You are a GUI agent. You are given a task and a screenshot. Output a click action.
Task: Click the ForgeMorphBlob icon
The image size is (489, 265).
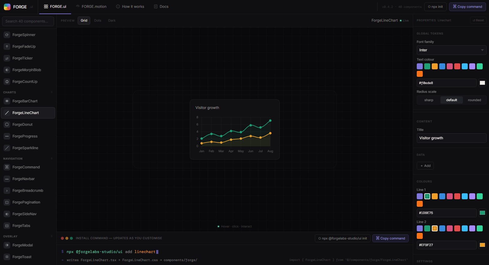click(x=7, y=70)
